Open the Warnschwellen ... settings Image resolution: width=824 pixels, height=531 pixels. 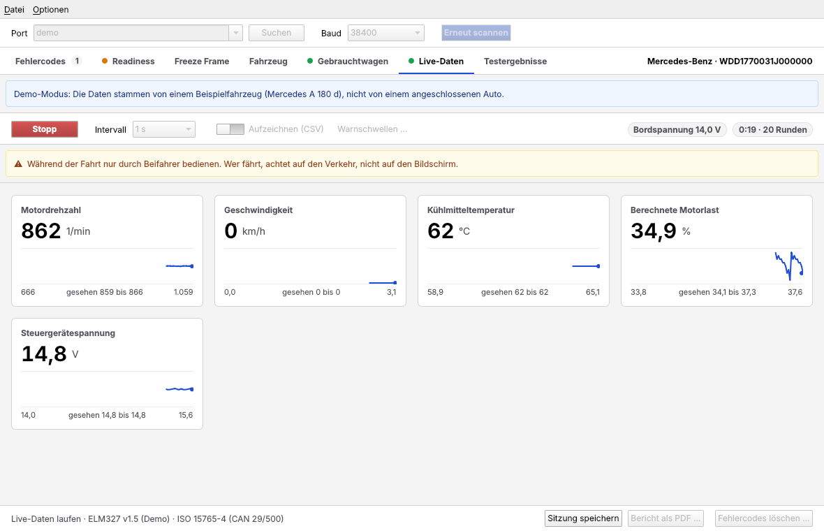pyautogui.click(x=372, y=129)
